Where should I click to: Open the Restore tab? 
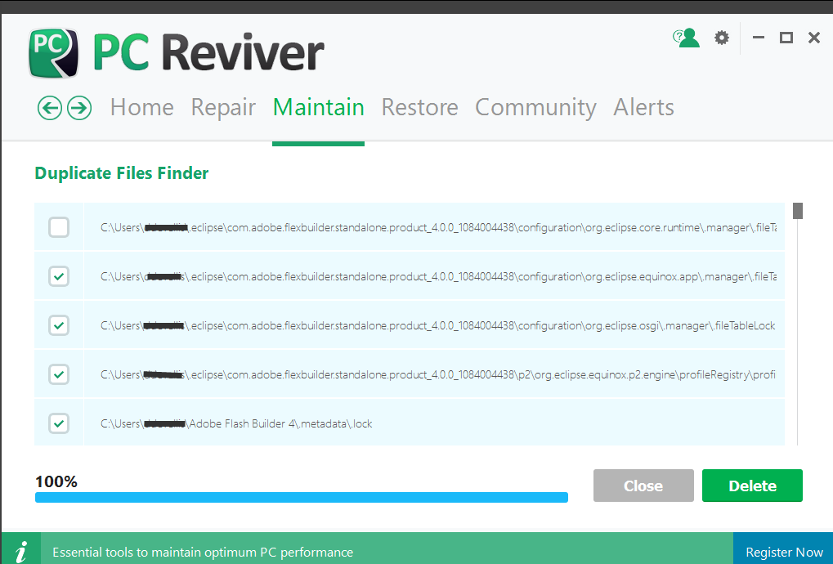pos(419,107)
